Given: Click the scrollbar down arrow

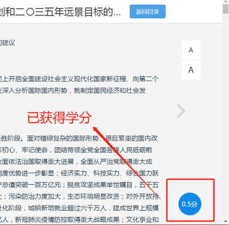Looking at the screenshot, I should [226, 222].
